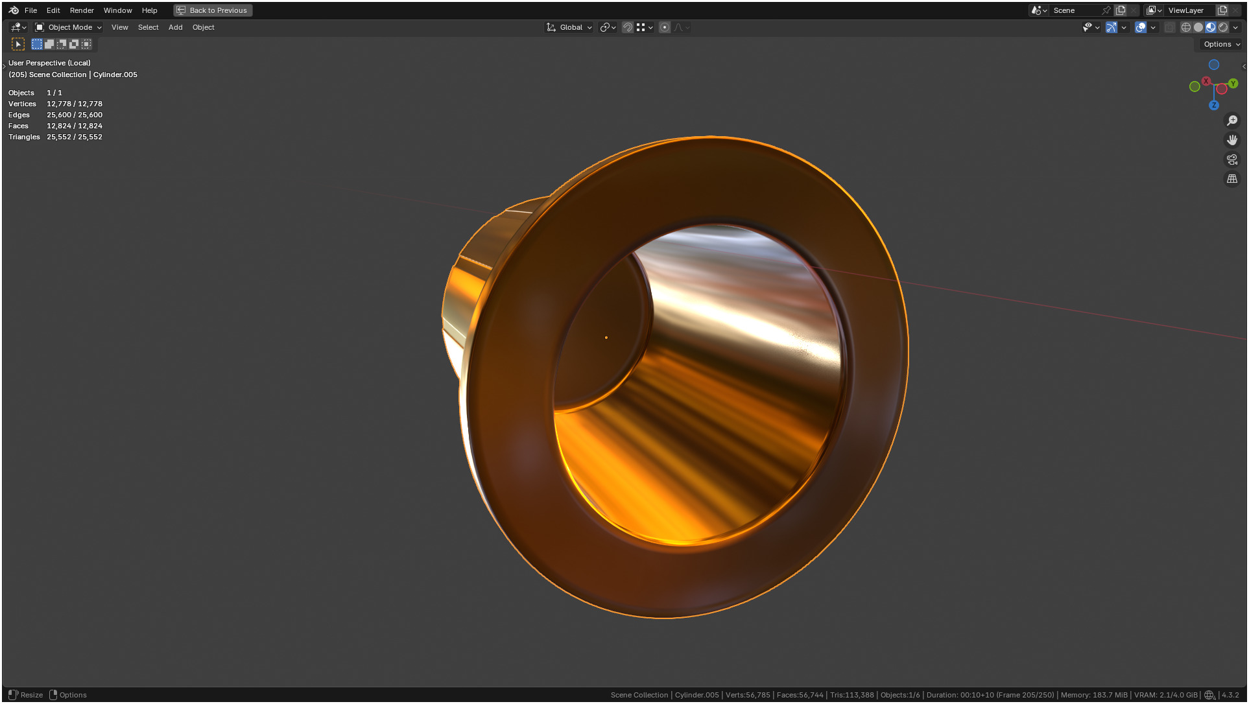The image size is (1249, 704).
Task: Open the Render menu
Action: [82, 10]
